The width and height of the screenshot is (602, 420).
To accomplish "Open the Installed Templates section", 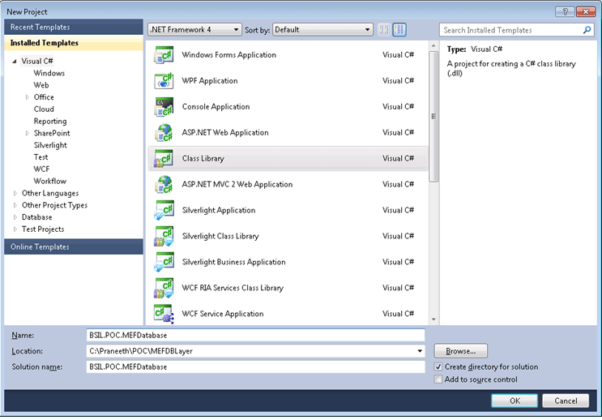I will point(74,43).
